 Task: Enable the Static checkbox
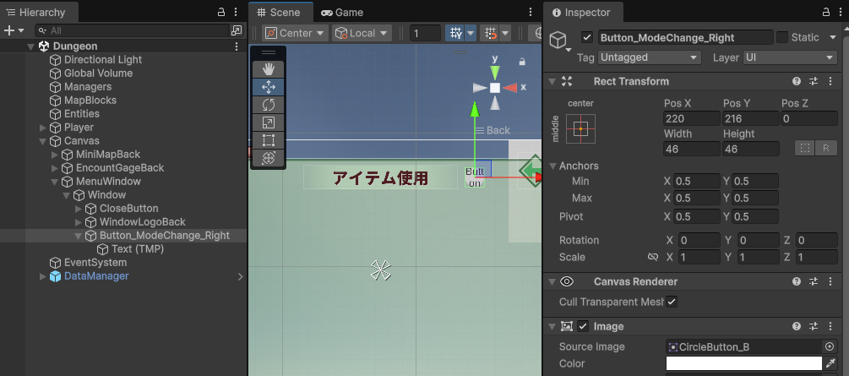click(782, 37)
